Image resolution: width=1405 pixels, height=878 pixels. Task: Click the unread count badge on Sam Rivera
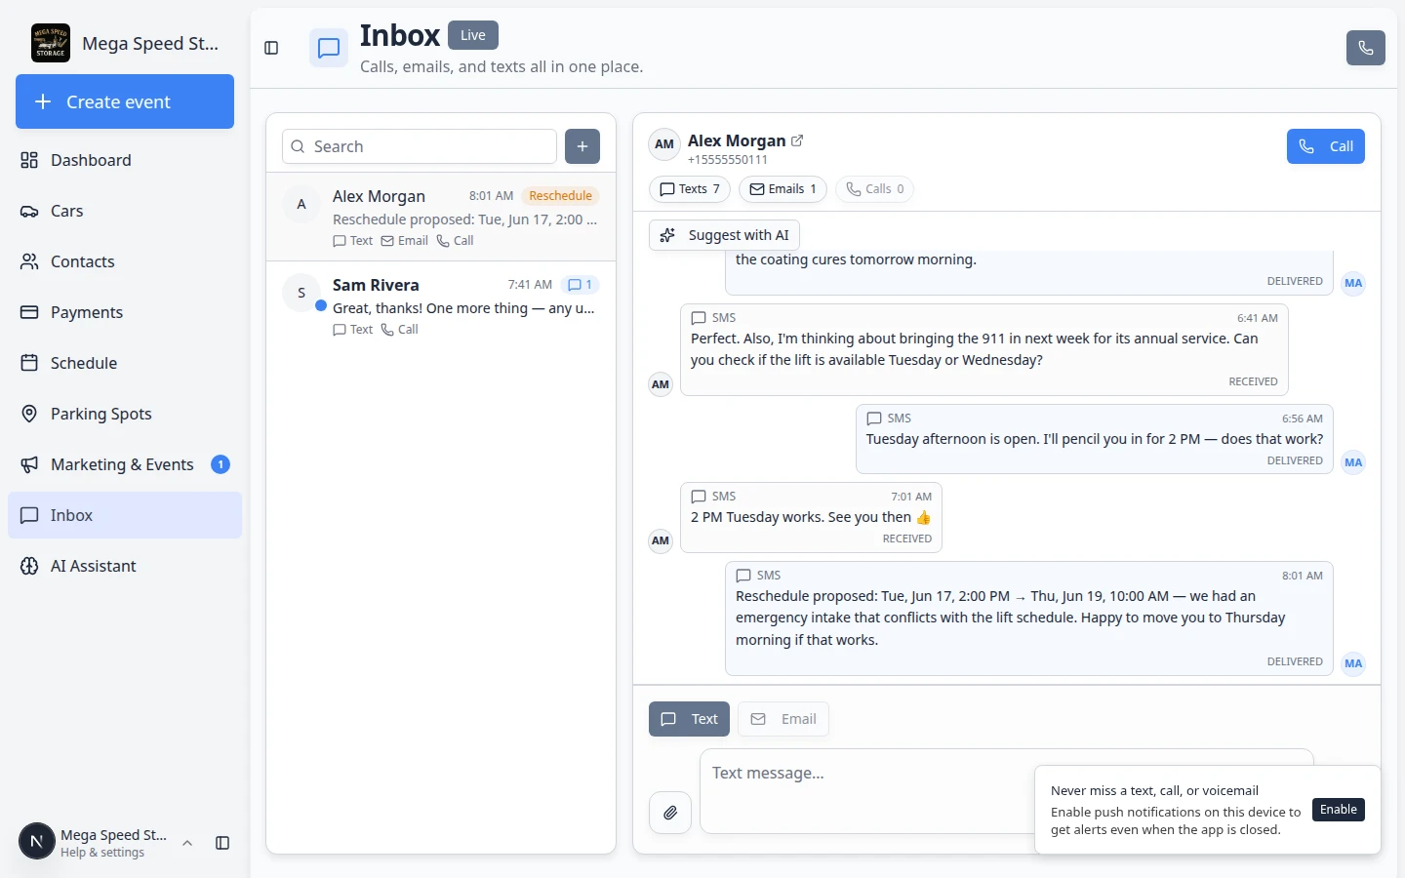coord(581,285)
